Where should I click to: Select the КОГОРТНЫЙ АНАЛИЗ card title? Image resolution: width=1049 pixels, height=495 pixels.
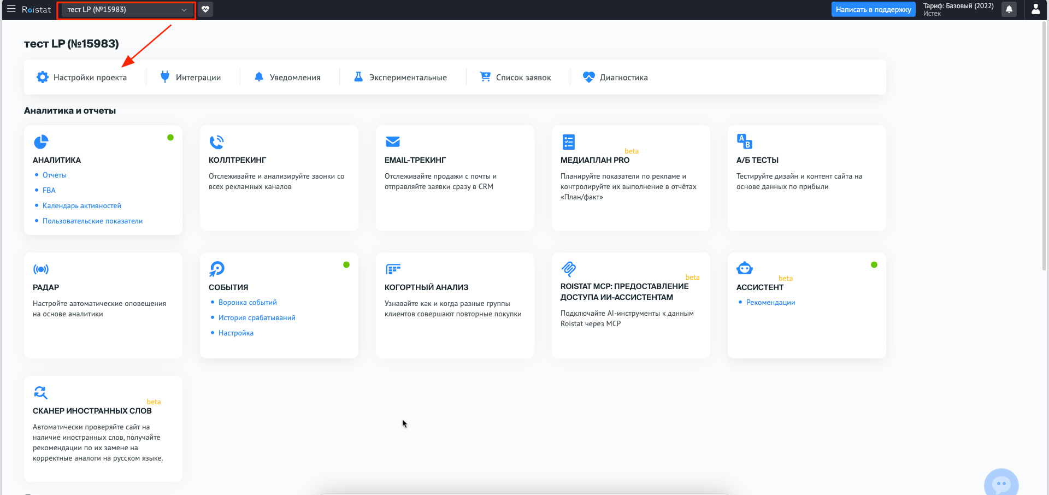point(426,287)
